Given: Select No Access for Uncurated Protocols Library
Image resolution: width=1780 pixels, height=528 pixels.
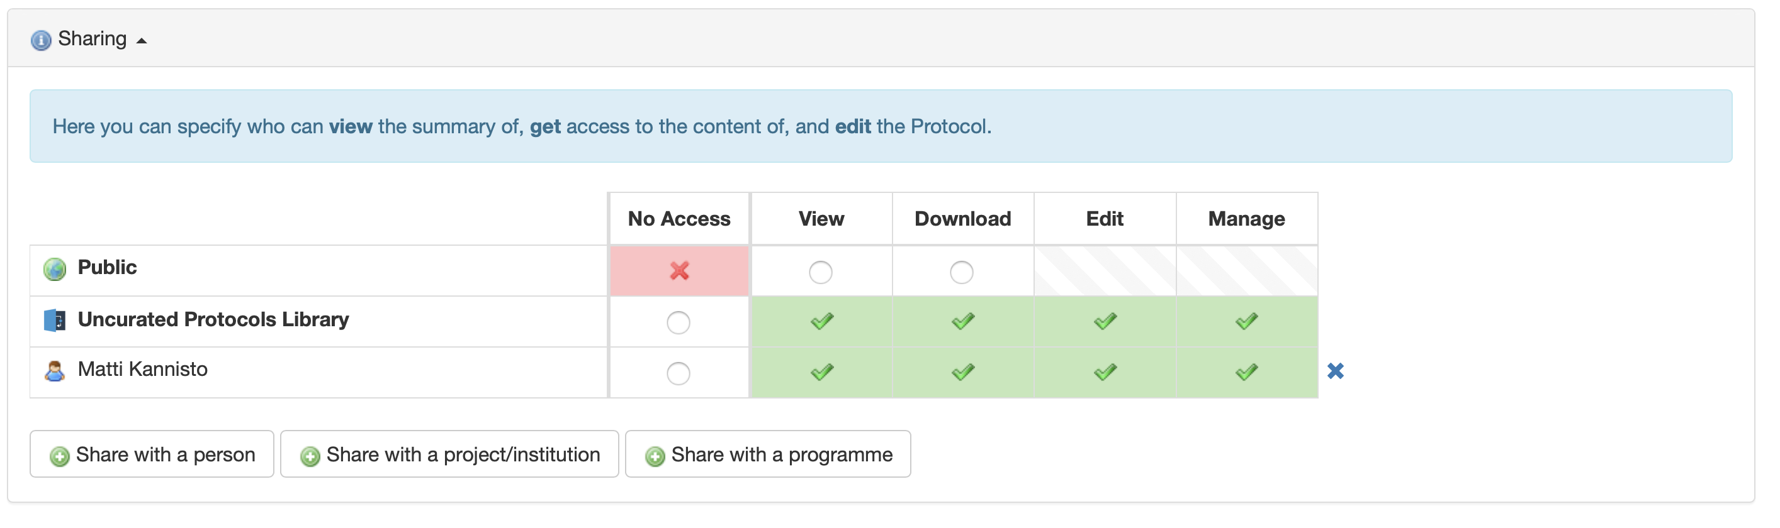Looking at the screenshot, I should [x=679, y=322].
